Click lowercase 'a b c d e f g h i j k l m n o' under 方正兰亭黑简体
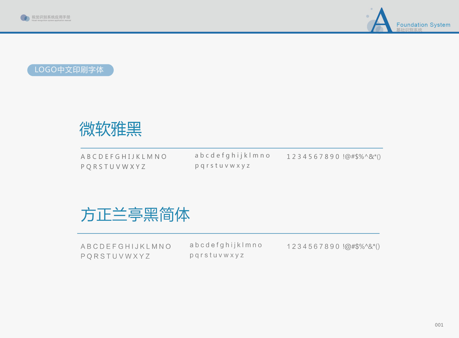 226,245
